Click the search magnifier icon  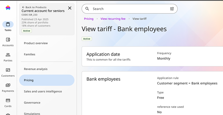[x=87, y=9]
